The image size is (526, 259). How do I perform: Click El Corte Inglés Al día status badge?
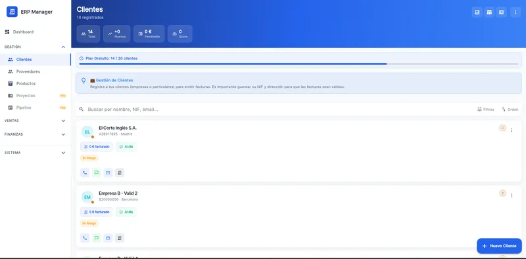(x=126, y=147)
